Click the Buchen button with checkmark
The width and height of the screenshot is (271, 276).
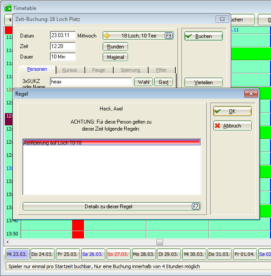(x=203, y=36)
